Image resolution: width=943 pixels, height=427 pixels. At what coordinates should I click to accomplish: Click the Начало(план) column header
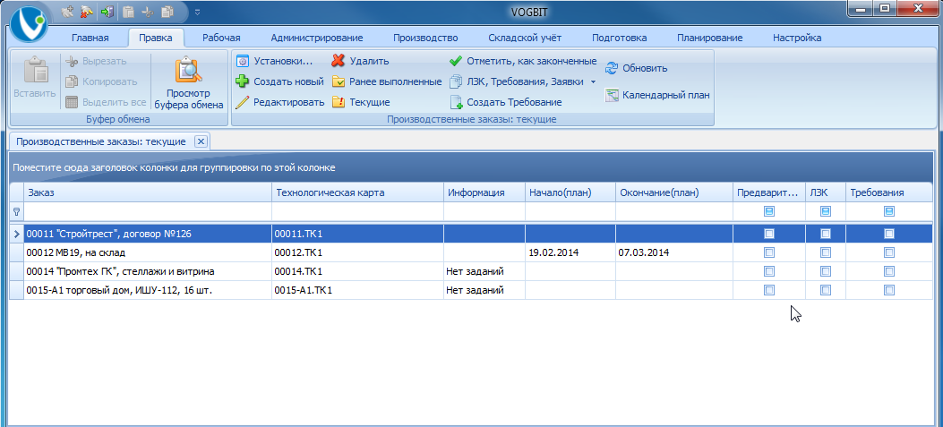tap(570, 192)
